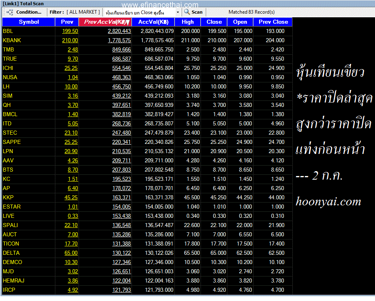Sort by the High column header

(x=188, y=22)
